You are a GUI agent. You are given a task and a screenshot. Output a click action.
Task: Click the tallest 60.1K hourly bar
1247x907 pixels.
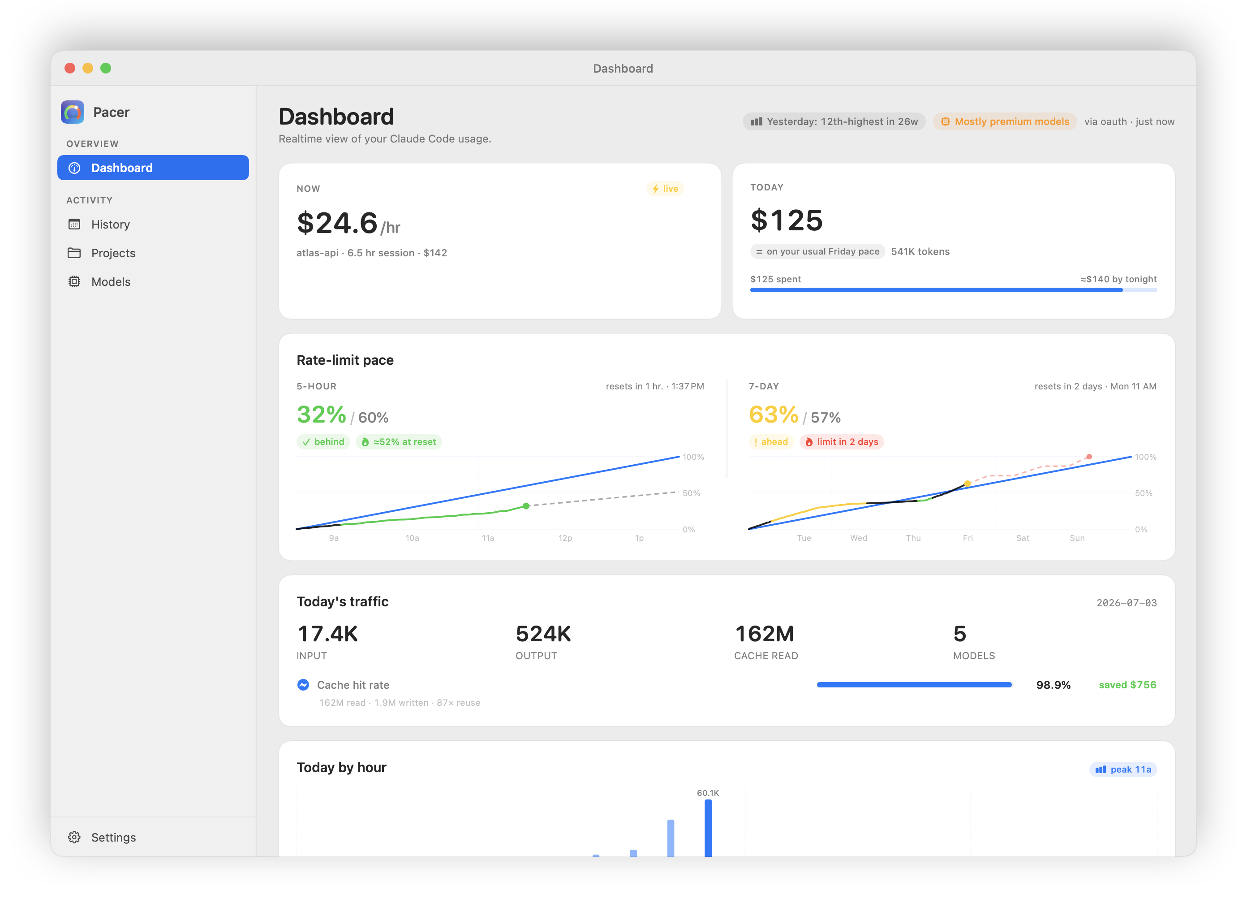coord(708,827)
